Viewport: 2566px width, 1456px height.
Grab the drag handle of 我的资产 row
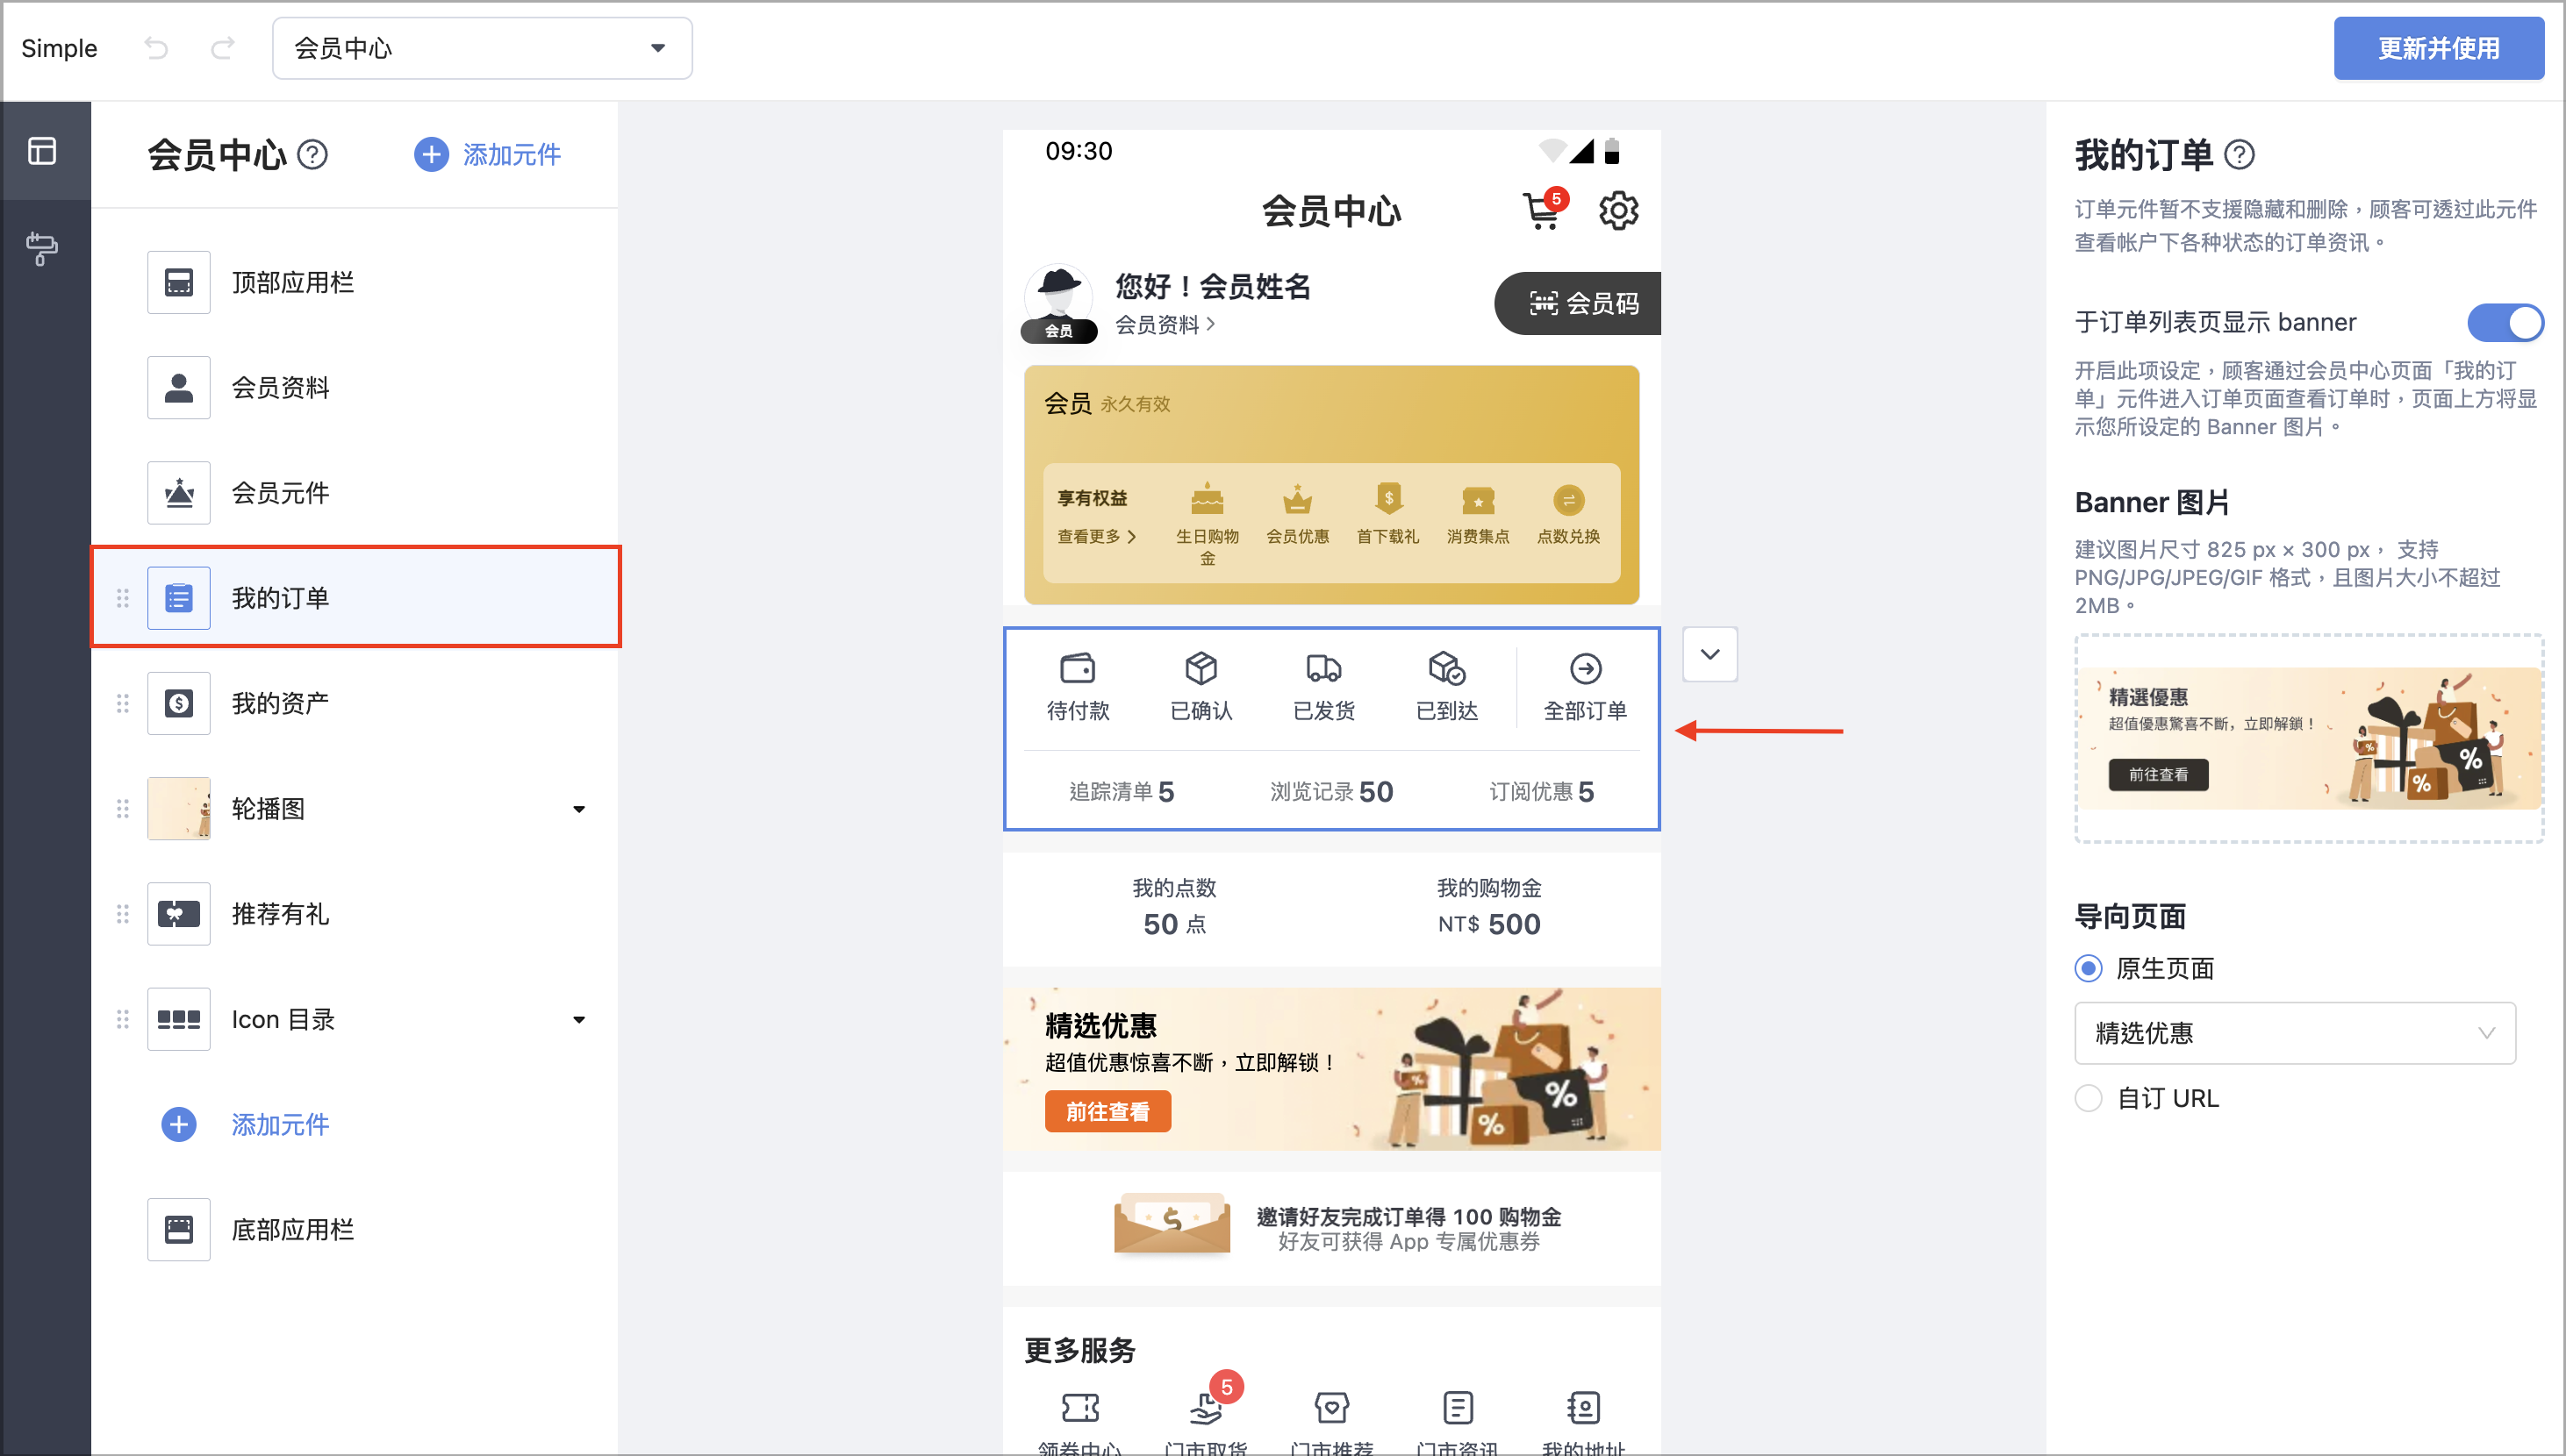tap(123, 703)
